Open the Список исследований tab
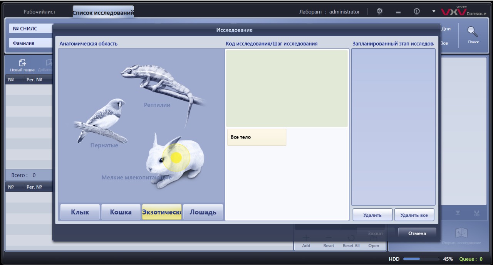 (103, 13)
